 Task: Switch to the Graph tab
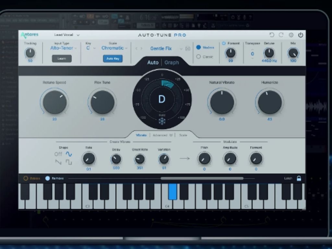[172, 63]
